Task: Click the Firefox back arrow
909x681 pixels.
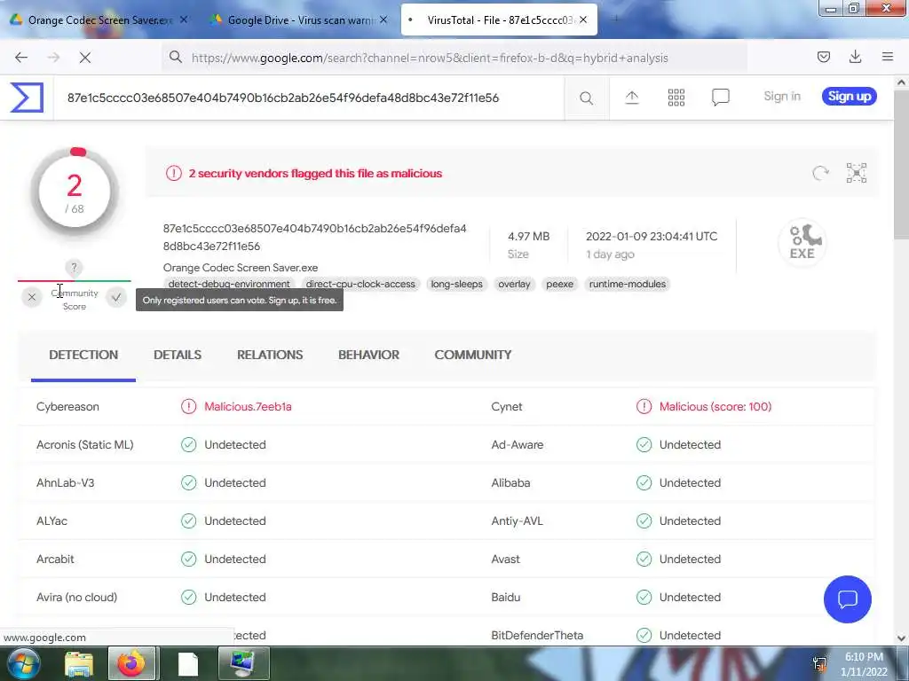Action: 21,58
